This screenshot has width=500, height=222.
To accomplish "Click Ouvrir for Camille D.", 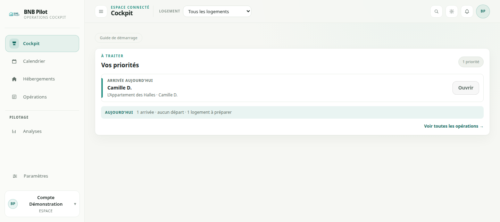I will (466, 88).
